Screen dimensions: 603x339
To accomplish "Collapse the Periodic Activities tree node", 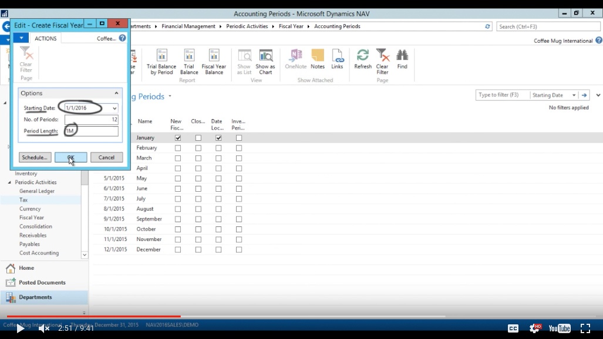I will [x=9, y=182].
